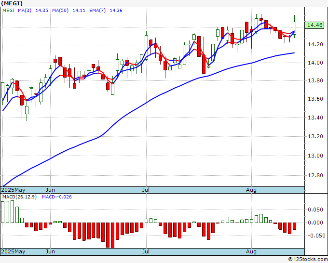Click the MA(3) value 14.35
This screenshot has width=328, height=263.
42,11
